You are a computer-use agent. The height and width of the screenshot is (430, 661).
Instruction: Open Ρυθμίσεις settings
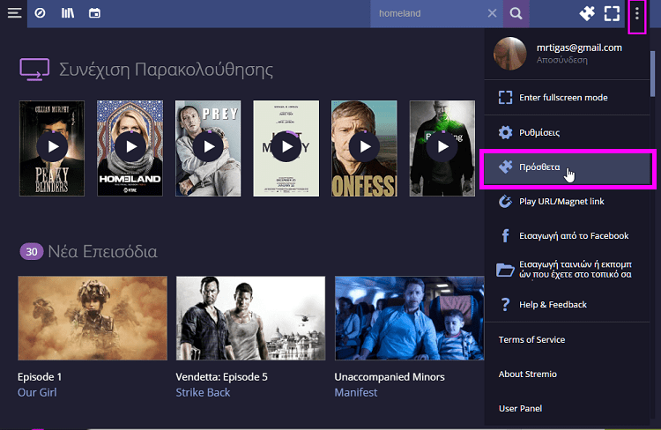(x=567, y=132)
